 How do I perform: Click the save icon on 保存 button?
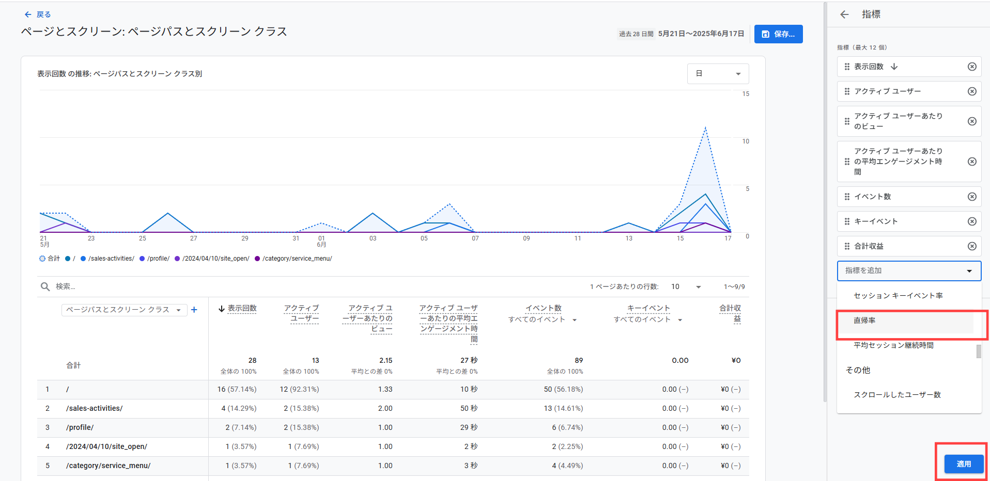[766, 34]
